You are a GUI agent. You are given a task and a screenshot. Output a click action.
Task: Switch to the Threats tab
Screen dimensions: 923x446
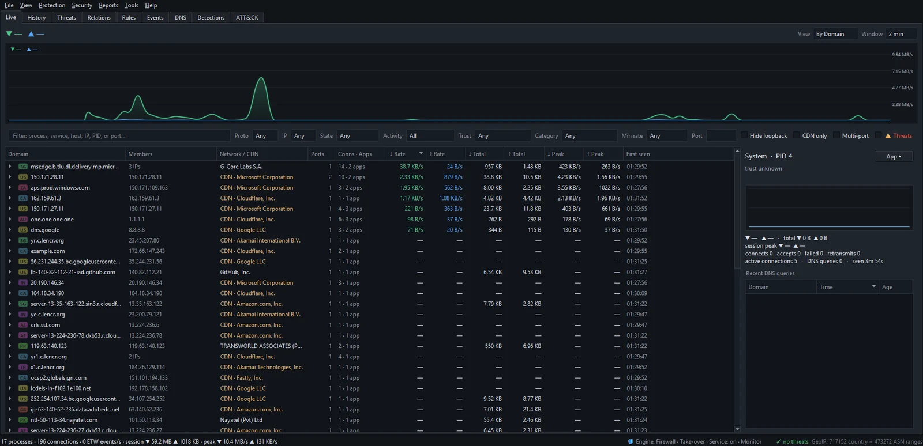(66, 18)
